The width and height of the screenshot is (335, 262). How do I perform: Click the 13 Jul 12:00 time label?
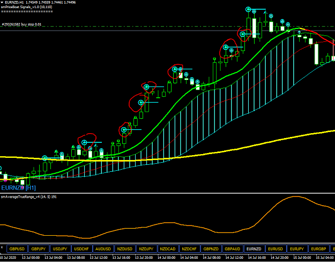tap(99, 258)
